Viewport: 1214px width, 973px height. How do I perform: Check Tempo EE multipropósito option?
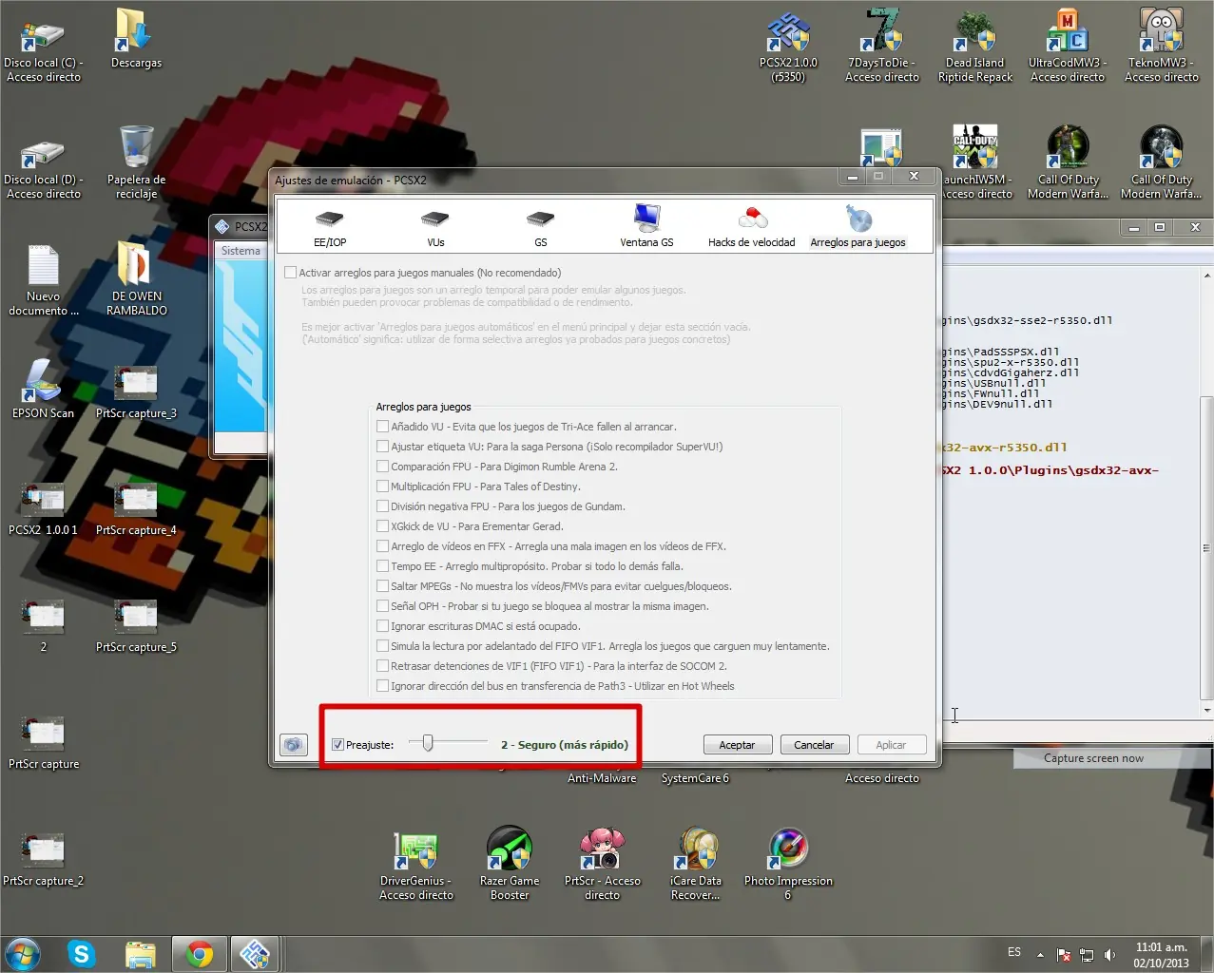(x=382, y=566)
